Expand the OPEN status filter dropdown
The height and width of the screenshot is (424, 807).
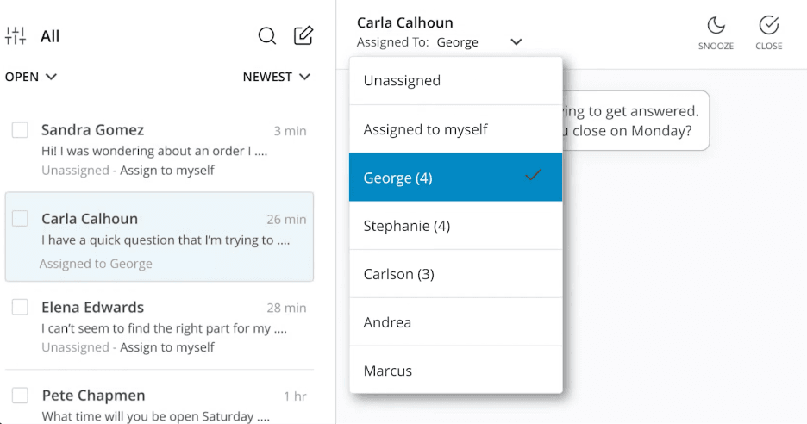(31, 77)
